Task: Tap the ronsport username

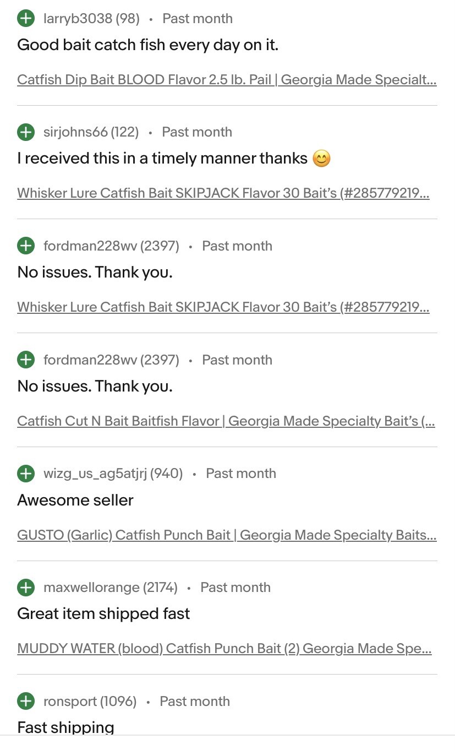Action: [x=70, y=702]
